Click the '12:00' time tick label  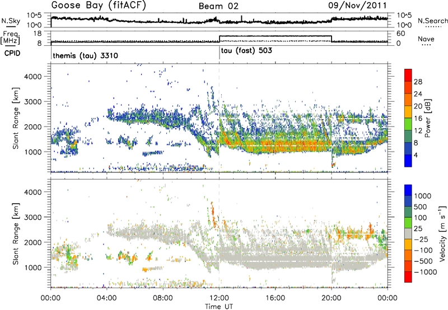219,298
